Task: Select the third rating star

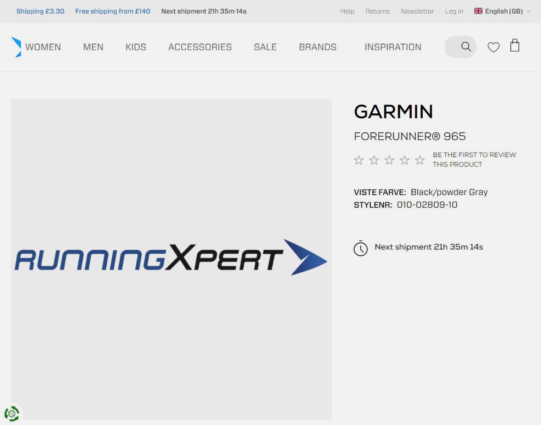Action: tap(389, 160)
